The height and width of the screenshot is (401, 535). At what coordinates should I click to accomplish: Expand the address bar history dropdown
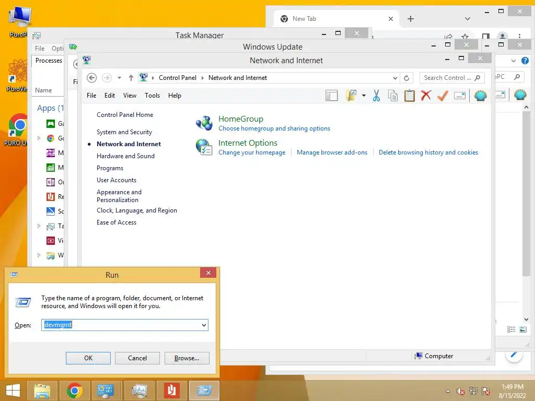[x=395, y=78]
